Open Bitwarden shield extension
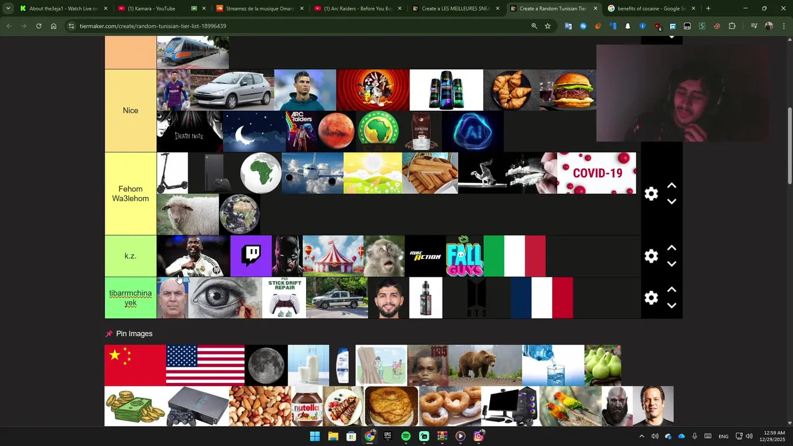 [x=642, y=26]
